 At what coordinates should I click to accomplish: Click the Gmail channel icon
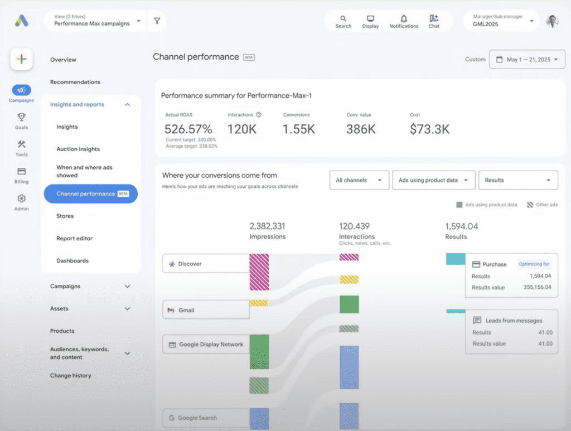(x=171, y=310)
